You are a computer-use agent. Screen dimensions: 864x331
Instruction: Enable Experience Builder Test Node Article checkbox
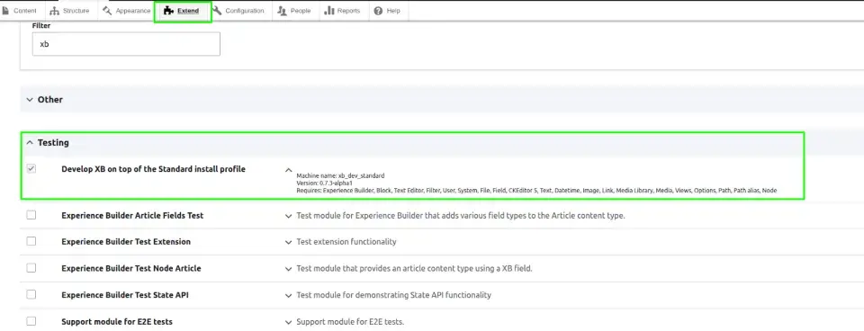tap(31, 268)
